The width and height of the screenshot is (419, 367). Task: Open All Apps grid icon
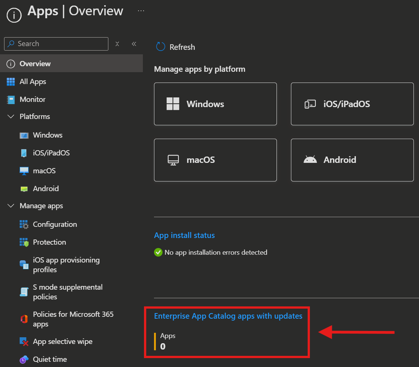pyautogui.click(x=11, y=82)
